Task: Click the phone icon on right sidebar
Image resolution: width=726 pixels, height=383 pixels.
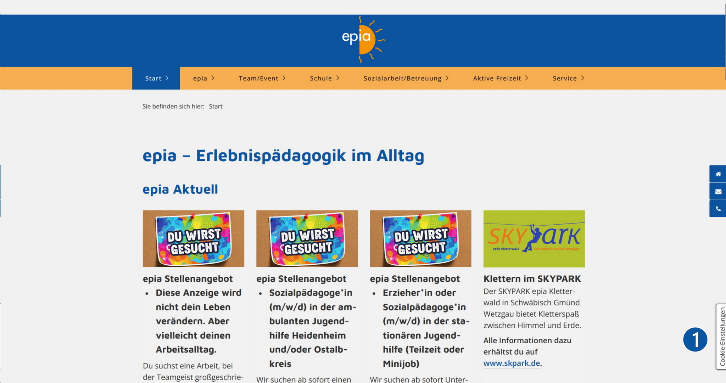Action: pyautogui.click(x=718, y=209)
